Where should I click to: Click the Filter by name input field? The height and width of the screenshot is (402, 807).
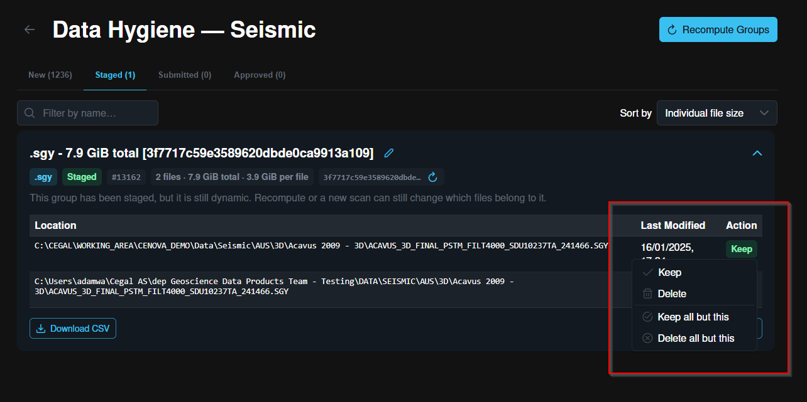[x=88, y=113]
